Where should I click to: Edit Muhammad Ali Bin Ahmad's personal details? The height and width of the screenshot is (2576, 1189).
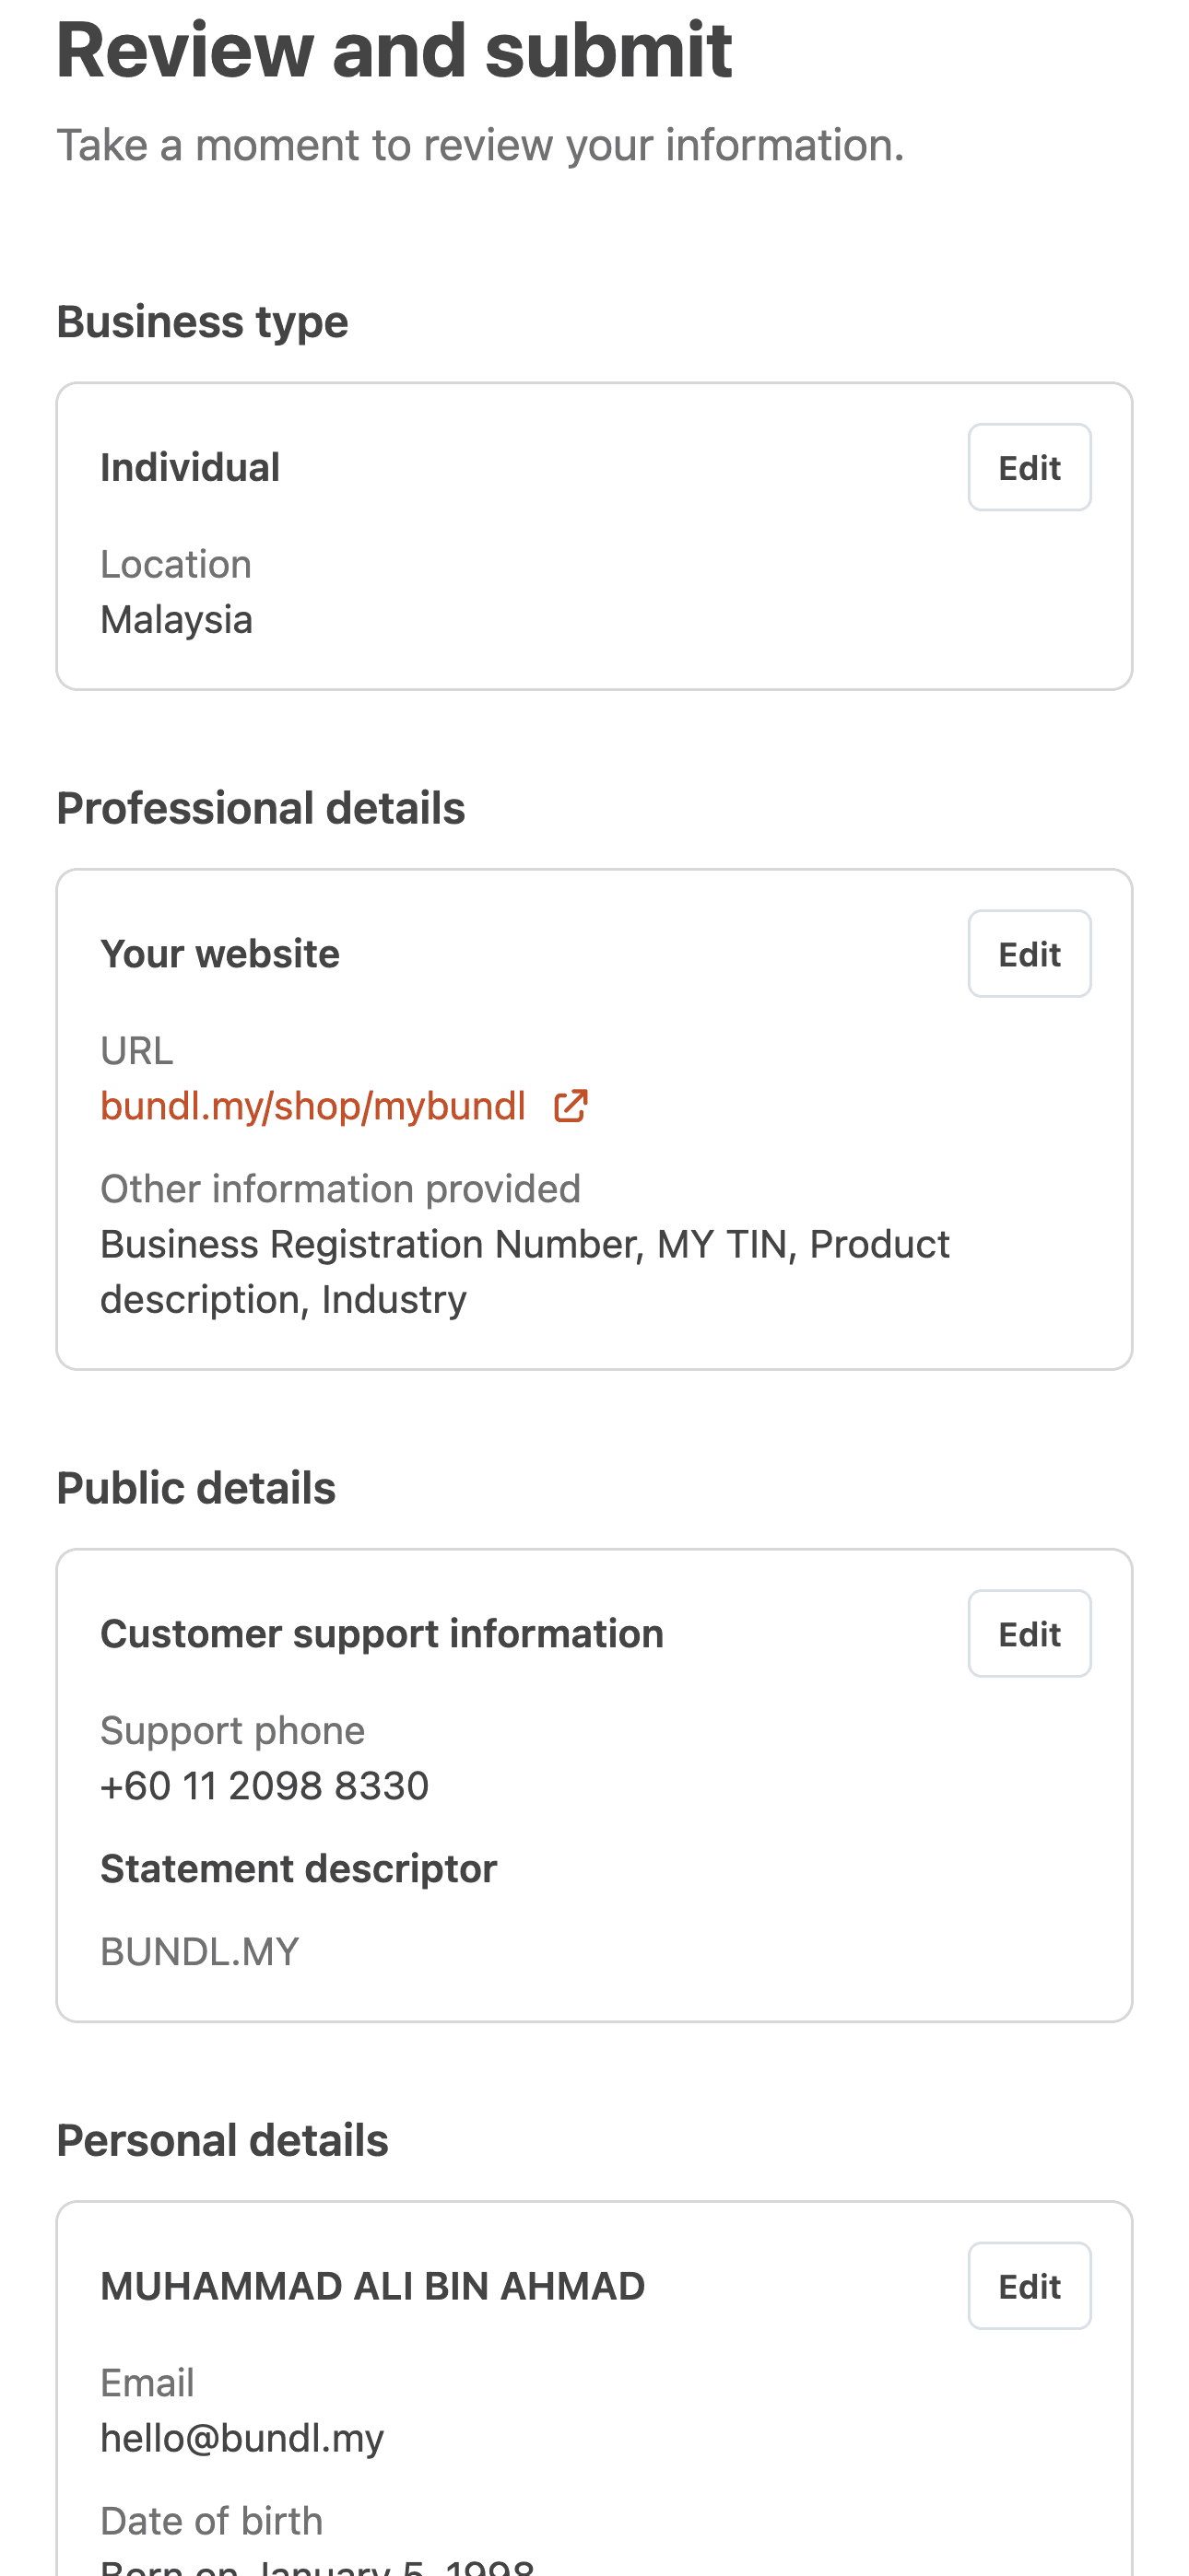point(1029,2286)
